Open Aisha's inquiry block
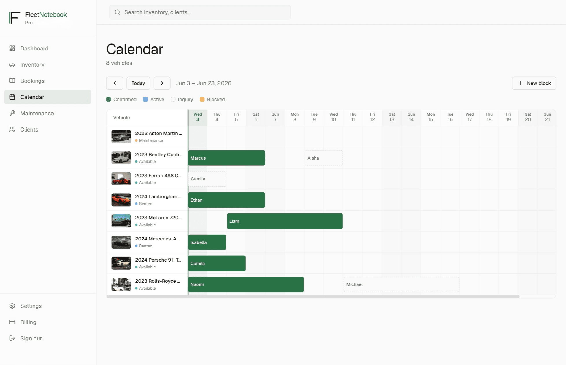 coord(324,158)
